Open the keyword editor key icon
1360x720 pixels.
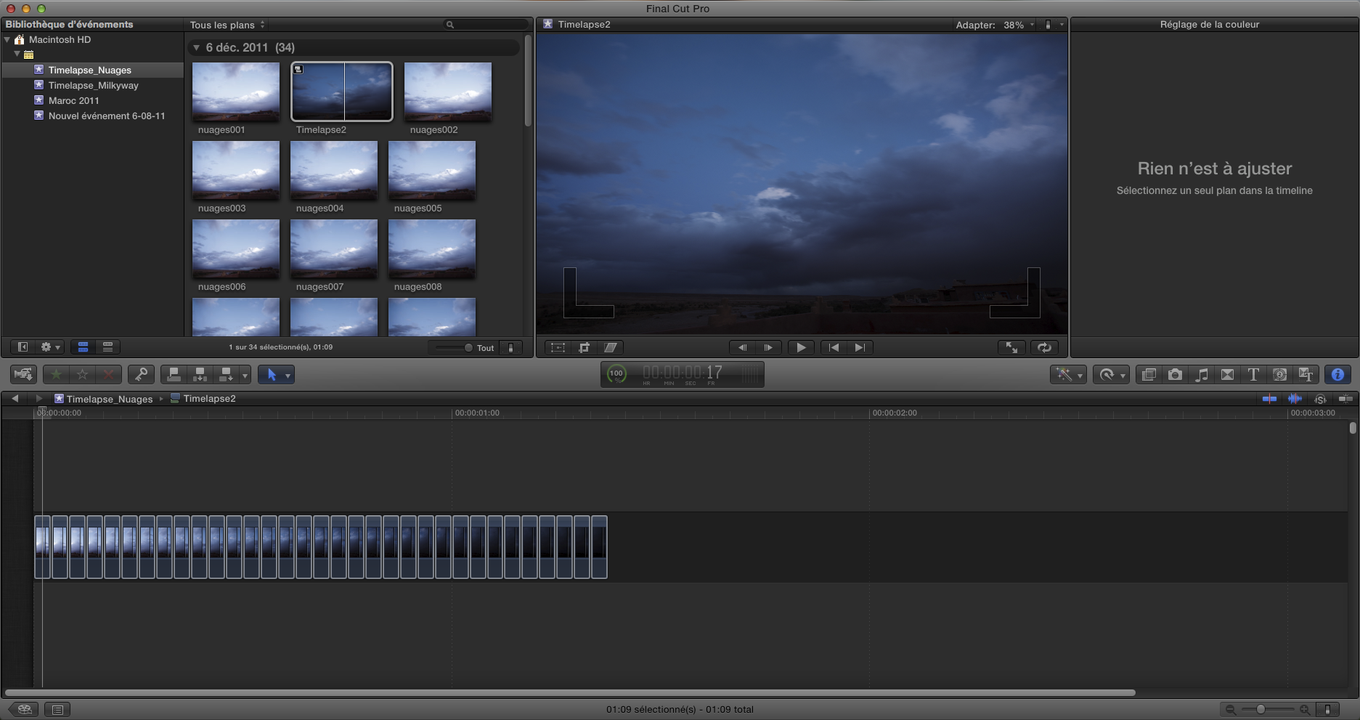click(x=141, y=375)
